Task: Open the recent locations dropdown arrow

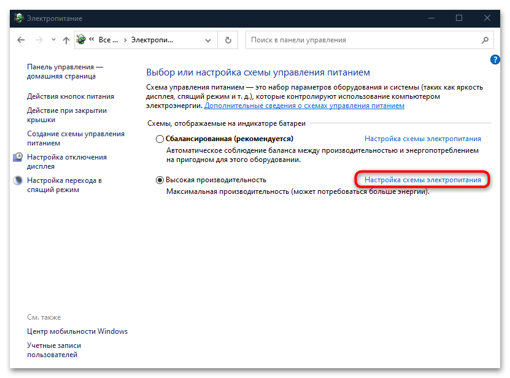Action: [x=53, y=40]
